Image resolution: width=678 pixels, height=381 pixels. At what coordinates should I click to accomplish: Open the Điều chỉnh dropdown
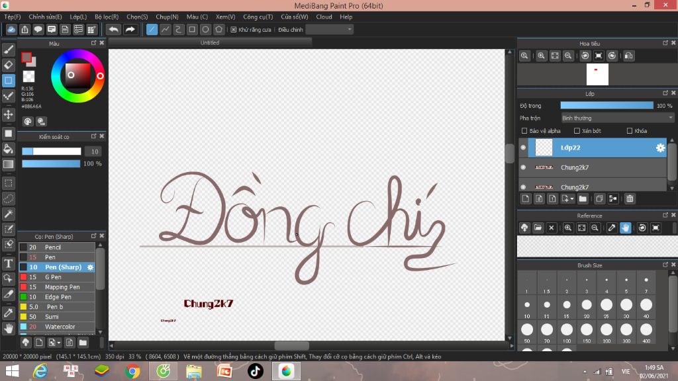330,29
